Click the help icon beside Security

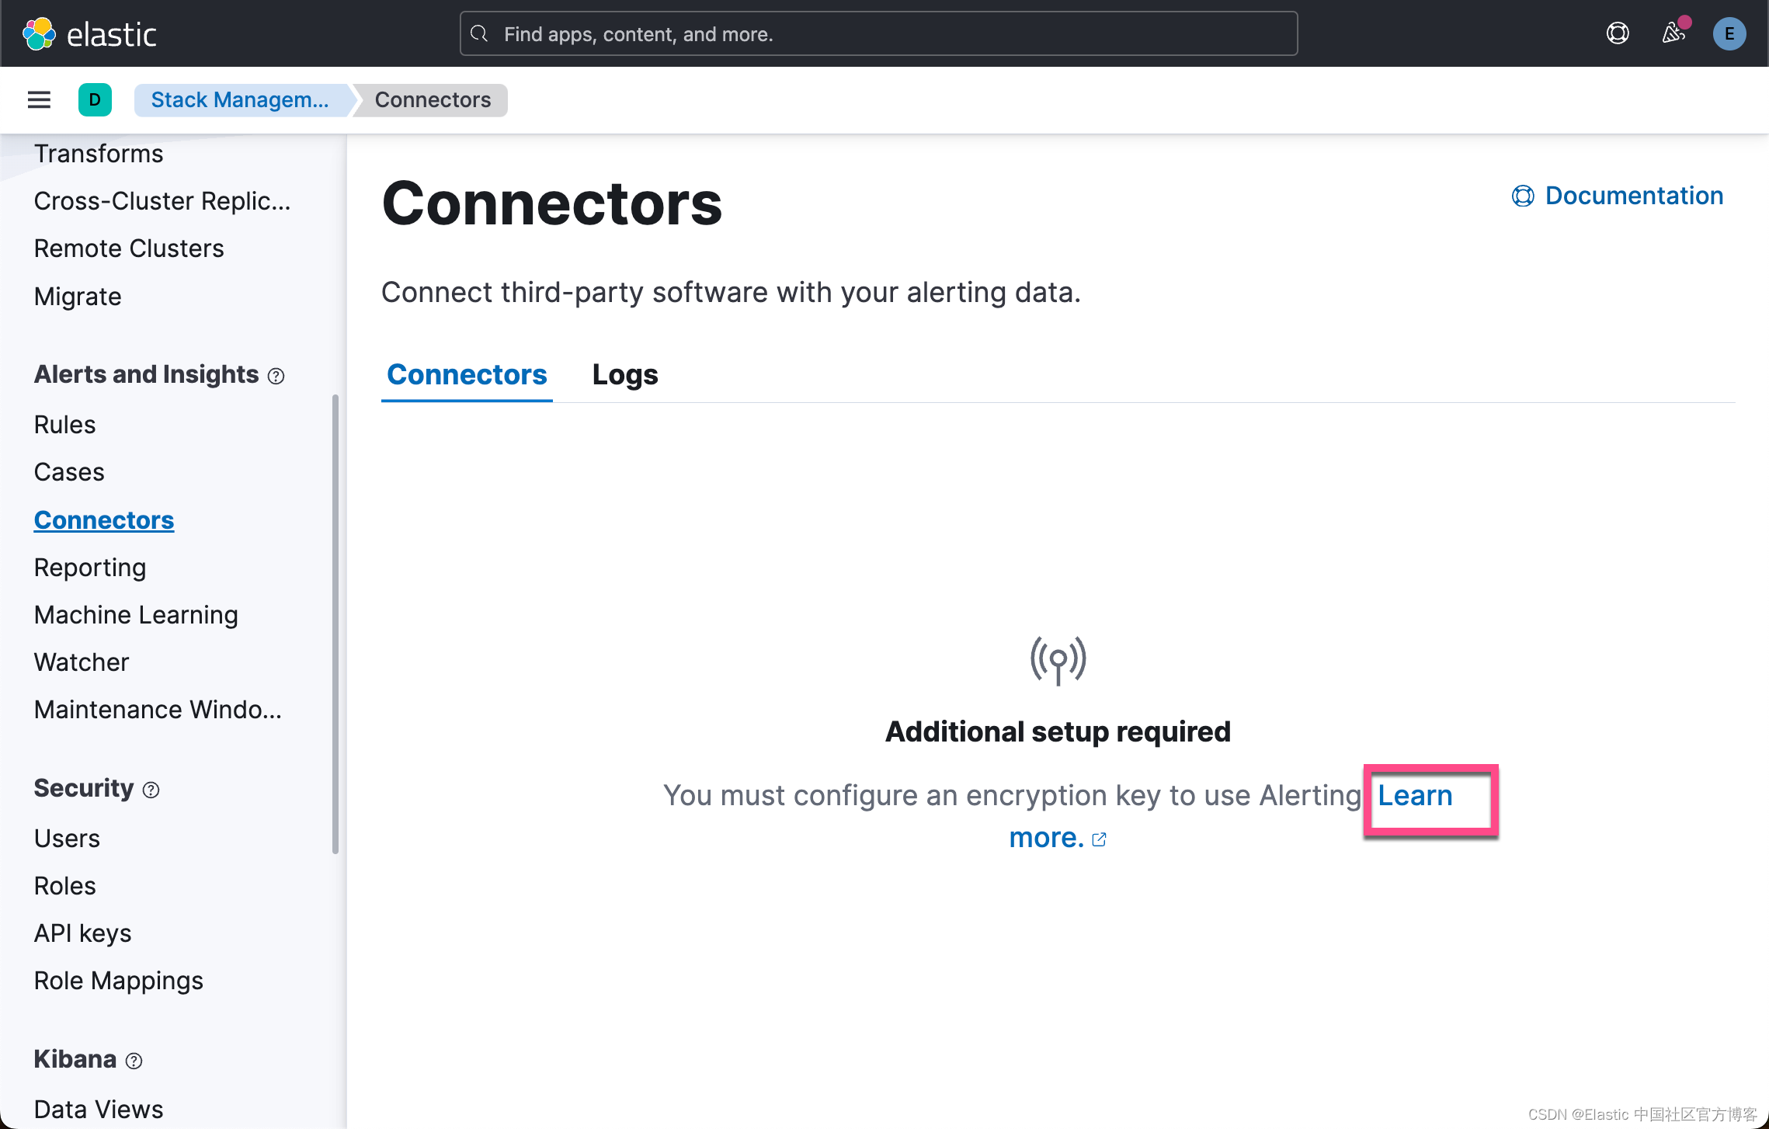click(x=151, y=790)
